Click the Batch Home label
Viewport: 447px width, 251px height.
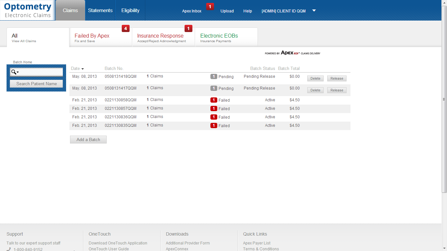click(23, 62)
